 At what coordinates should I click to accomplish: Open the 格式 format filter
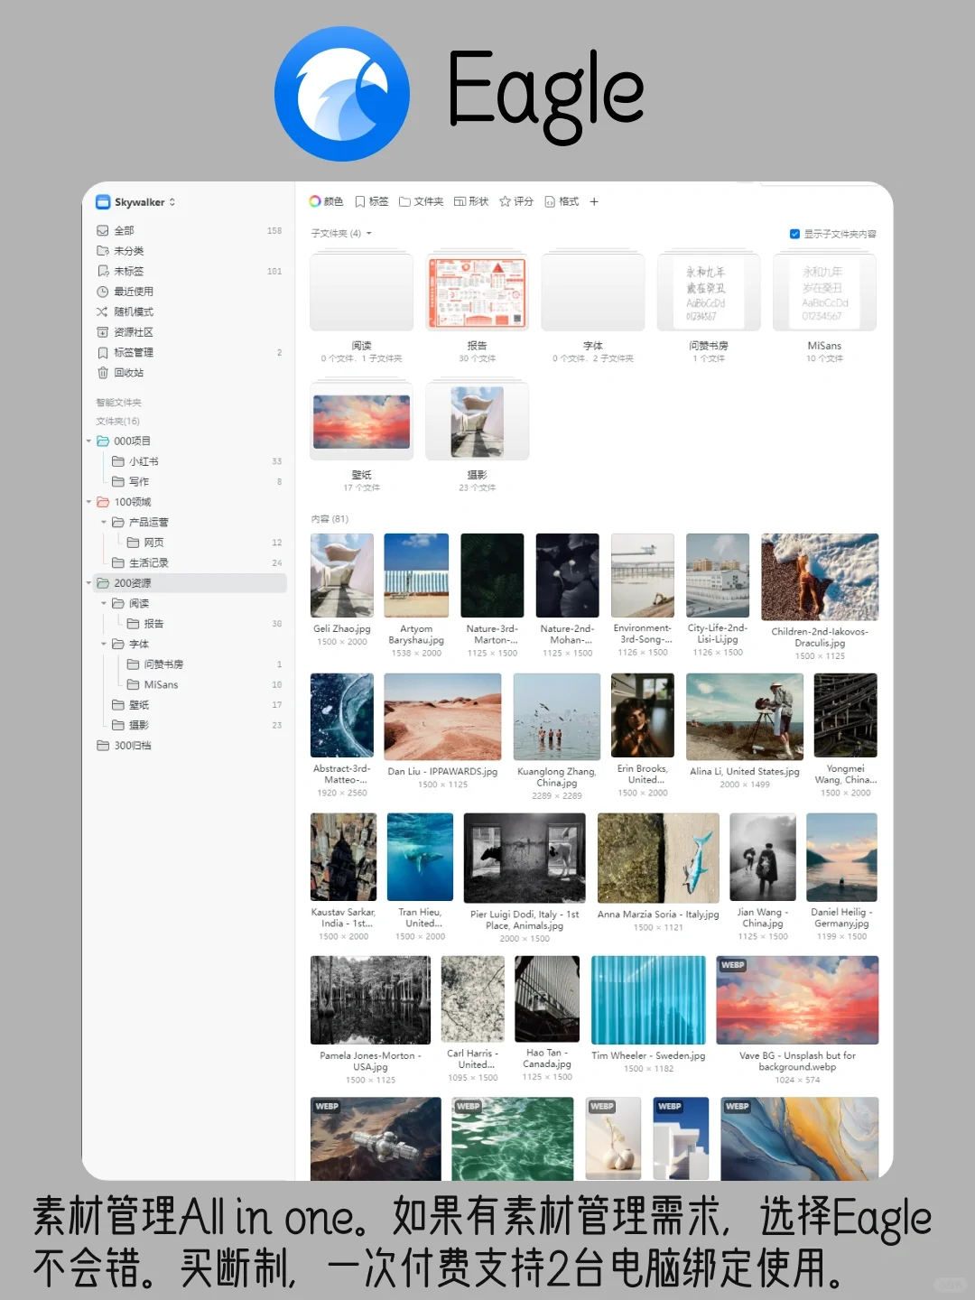562,201
